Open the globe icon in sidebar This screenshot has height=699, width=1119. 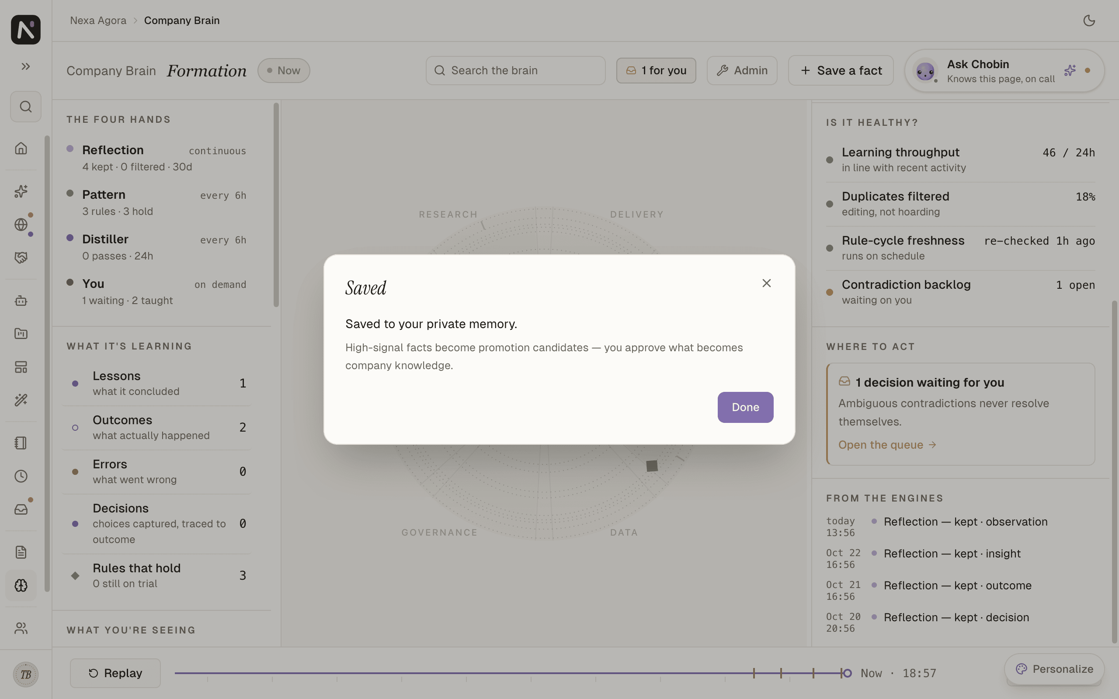coord(21,225)
